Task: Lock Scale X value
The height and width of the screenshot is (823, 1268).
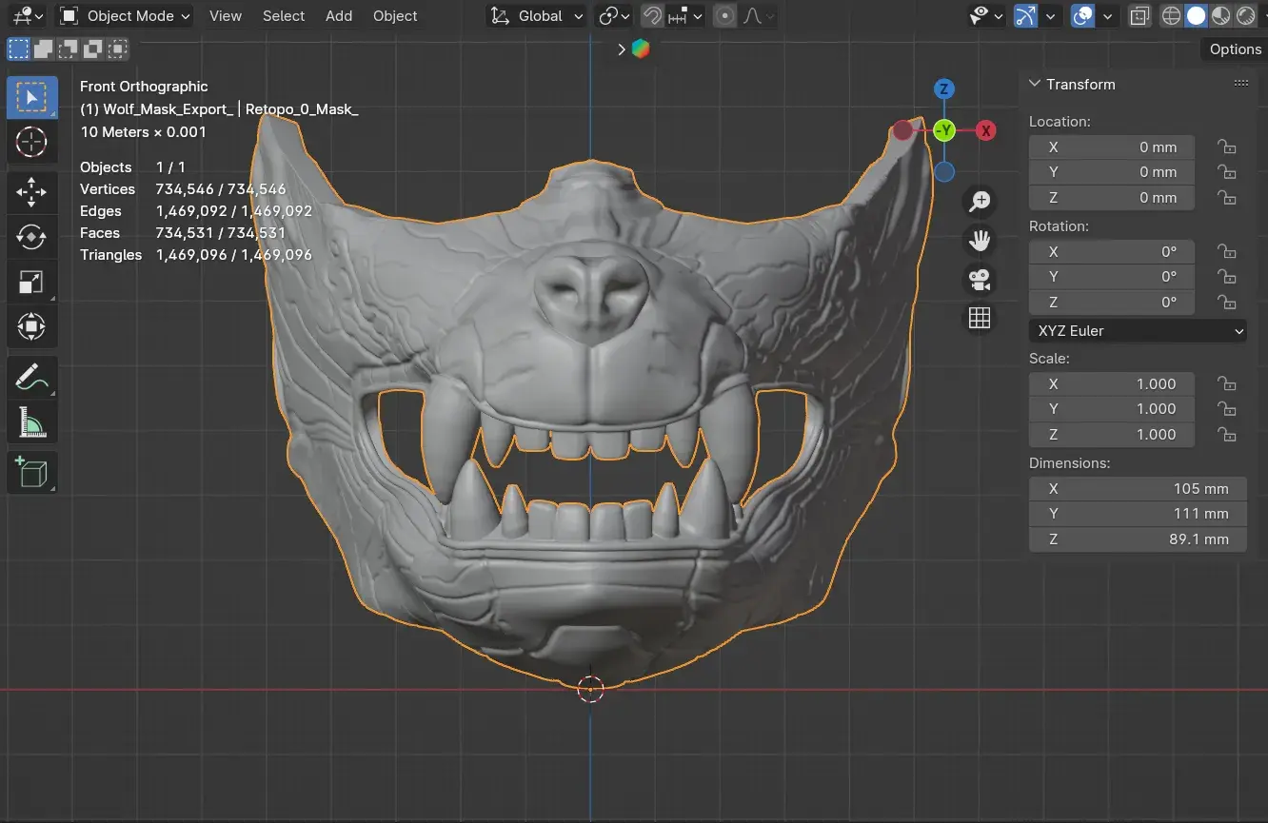Action: [1227, 384]
